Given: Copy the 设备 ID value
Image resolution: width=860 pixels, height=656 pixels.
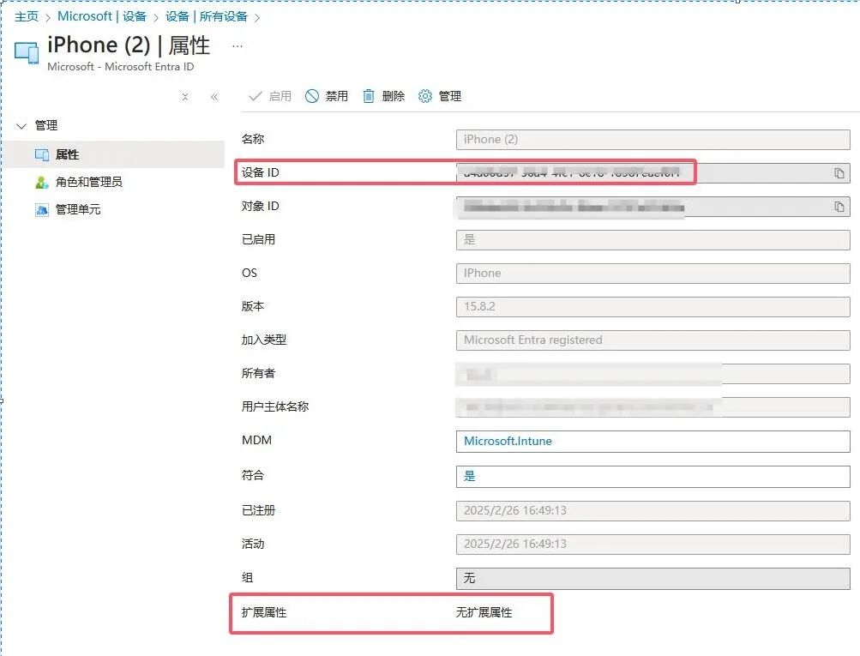Looking at the screenshot, I should coord(839,173).
